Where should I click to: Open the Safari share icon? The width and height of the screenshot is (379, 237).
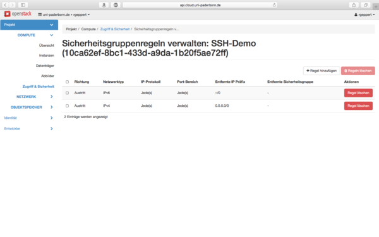(354, 5)
